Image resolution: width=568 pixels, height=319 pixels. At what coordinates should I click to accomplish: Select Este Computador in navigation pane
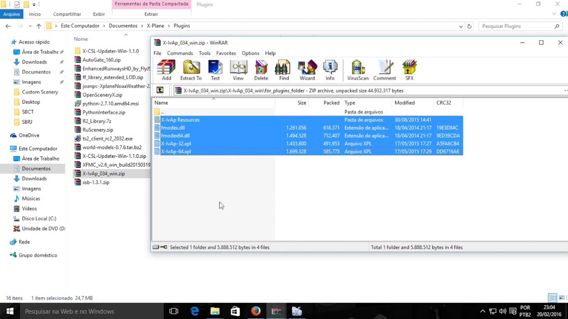38,148
